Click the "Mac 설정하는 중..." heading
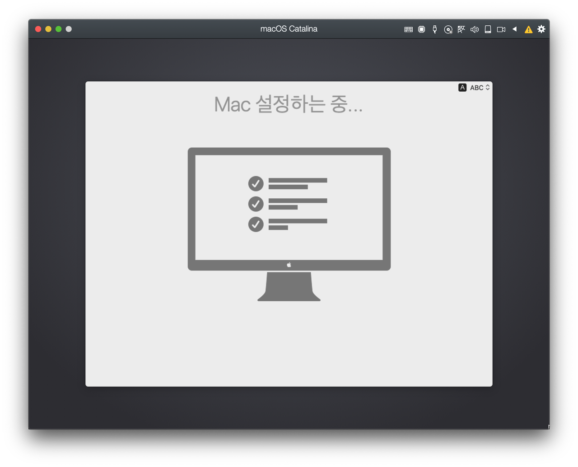 [x=289, y=104]
